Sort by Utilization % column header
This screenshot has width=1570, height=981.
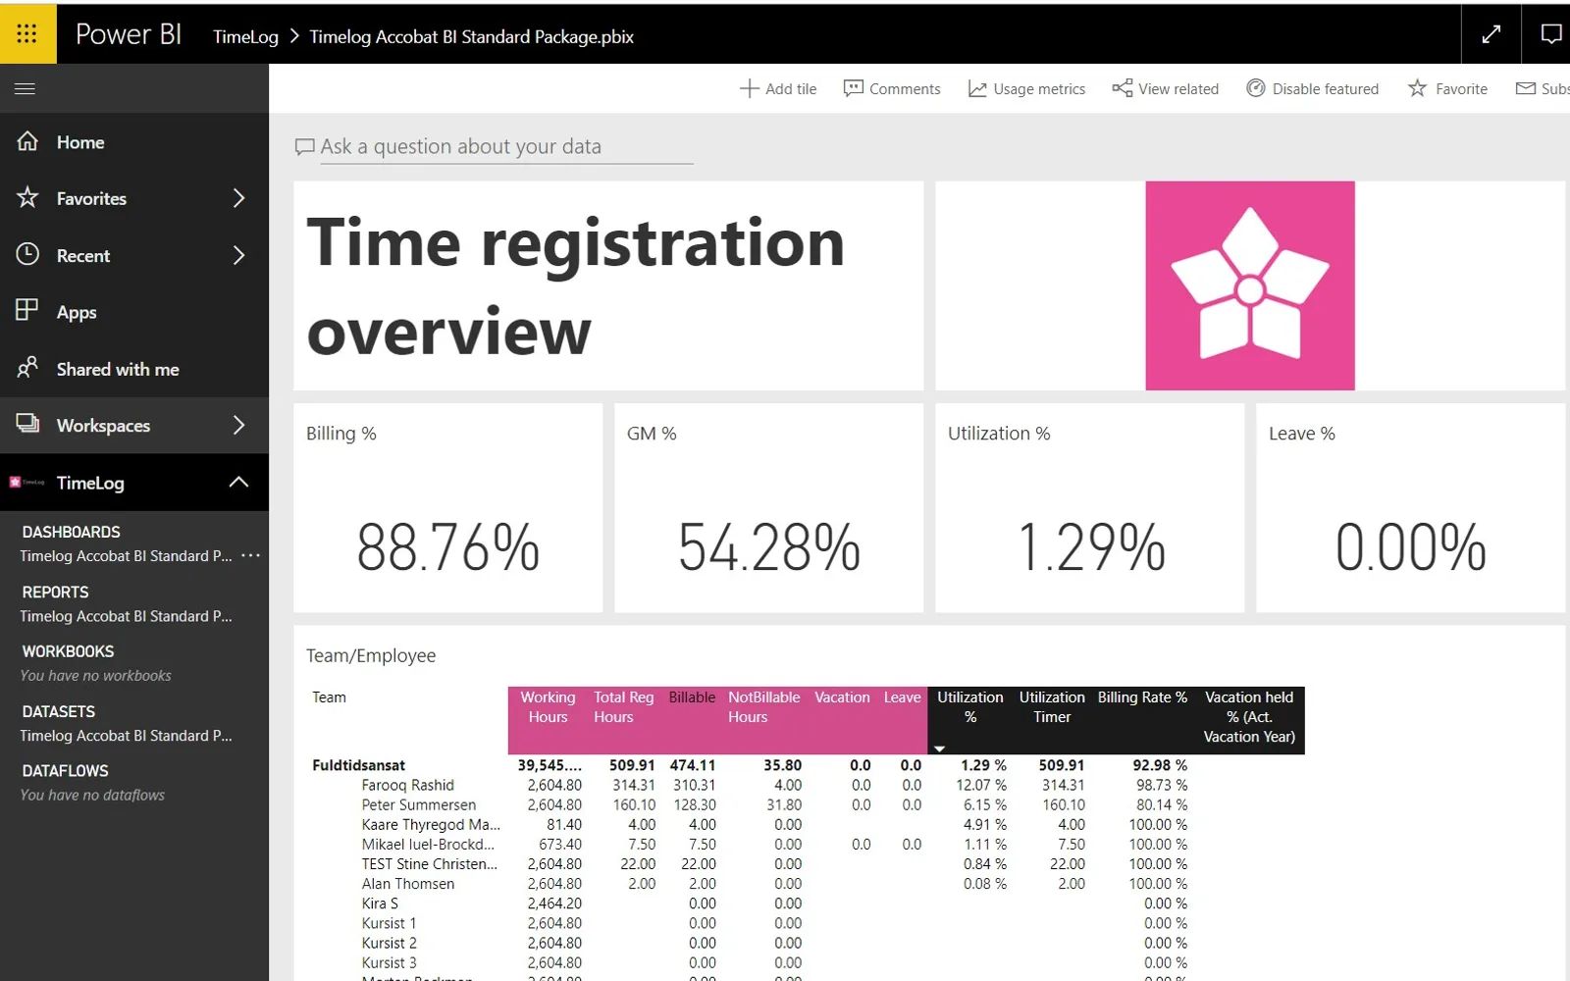pos(969,707)
